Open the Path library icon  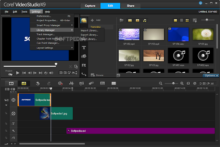point(84,74)
